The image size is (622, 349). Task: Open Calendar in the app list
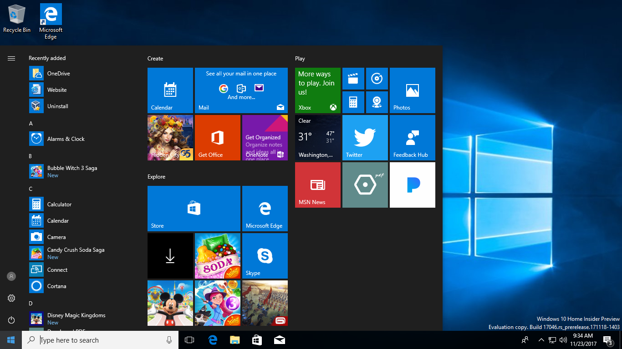coord(82,221)
